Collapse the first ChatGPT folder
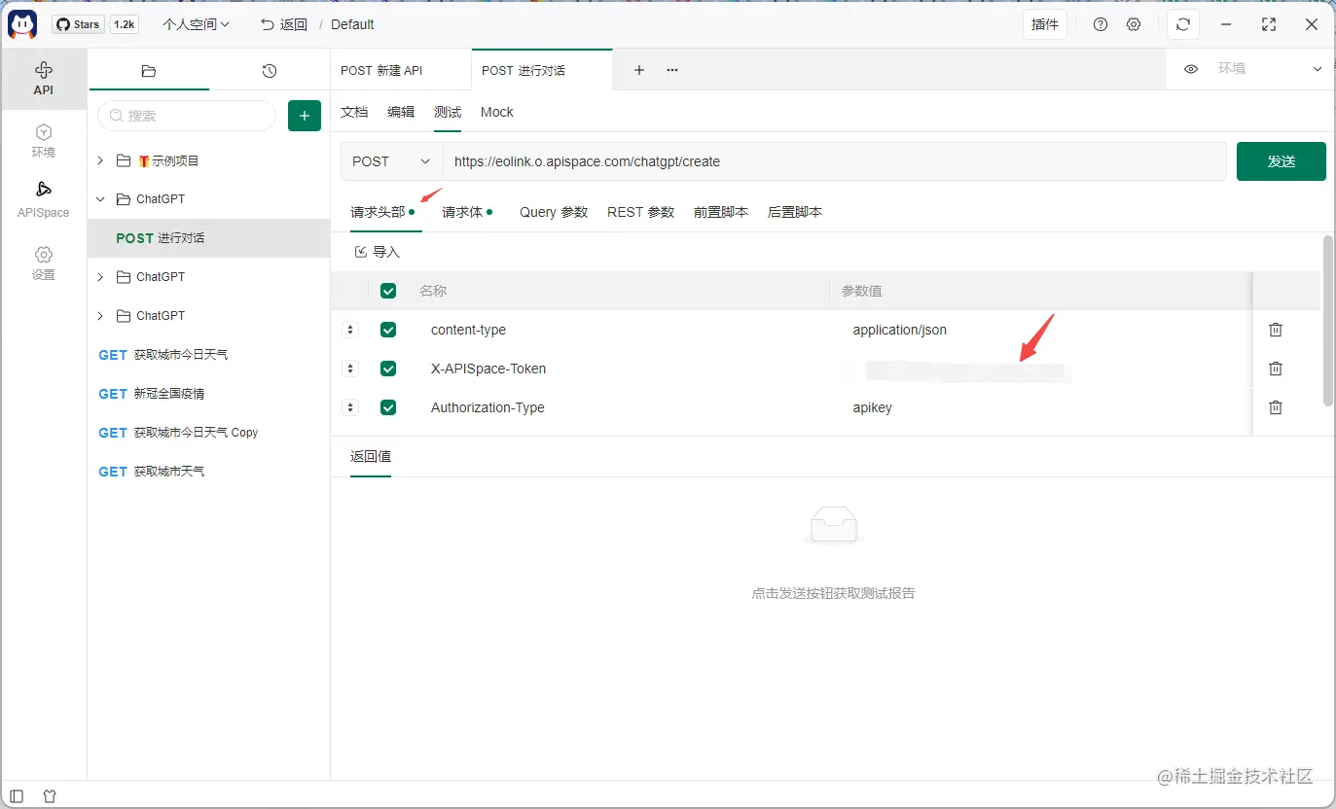This screenshot has height=809, width=1336. point(100,199)
